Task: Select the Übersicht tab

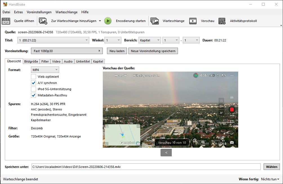Action: click(14, 61)
